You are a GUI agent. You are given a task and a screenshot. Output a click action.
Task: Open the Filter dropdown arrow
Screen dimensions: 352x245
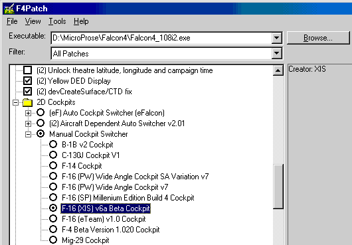tap(276, 53)
